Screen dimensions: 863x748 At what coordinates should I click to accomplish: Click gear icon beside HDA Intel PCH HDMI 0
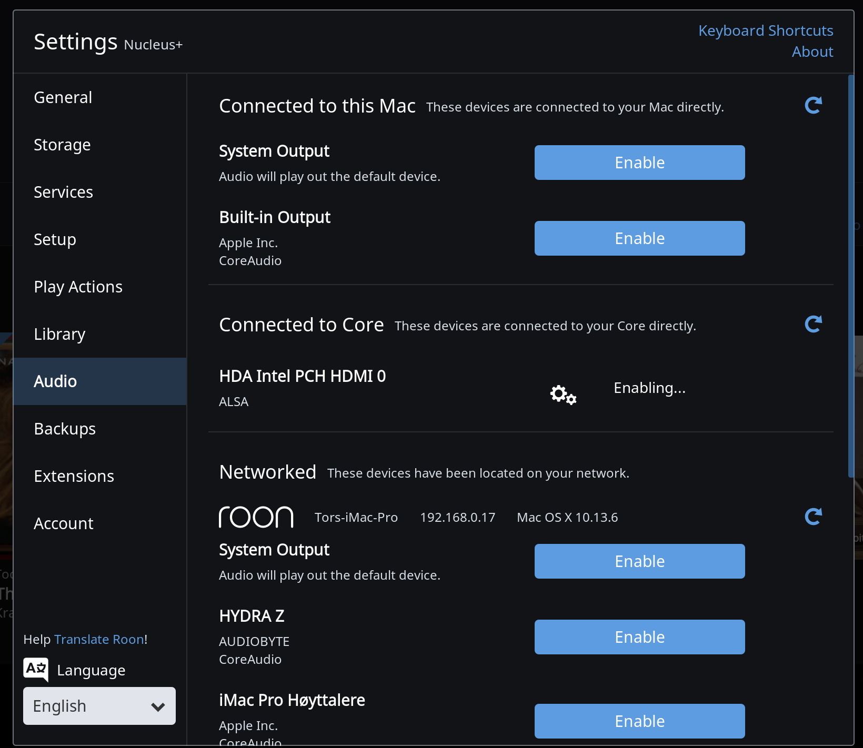(563, 394)
